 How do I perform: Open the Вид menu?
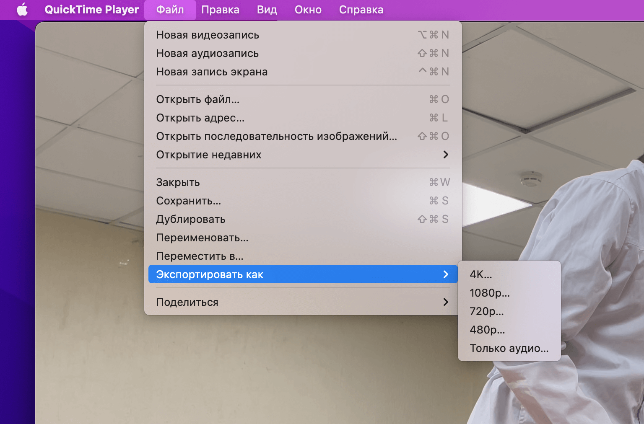(266, 9)
